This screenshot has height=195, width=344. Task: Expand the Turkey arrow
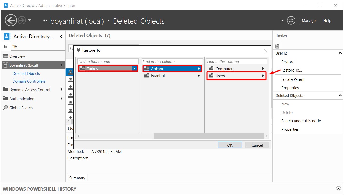click(134, 69)
